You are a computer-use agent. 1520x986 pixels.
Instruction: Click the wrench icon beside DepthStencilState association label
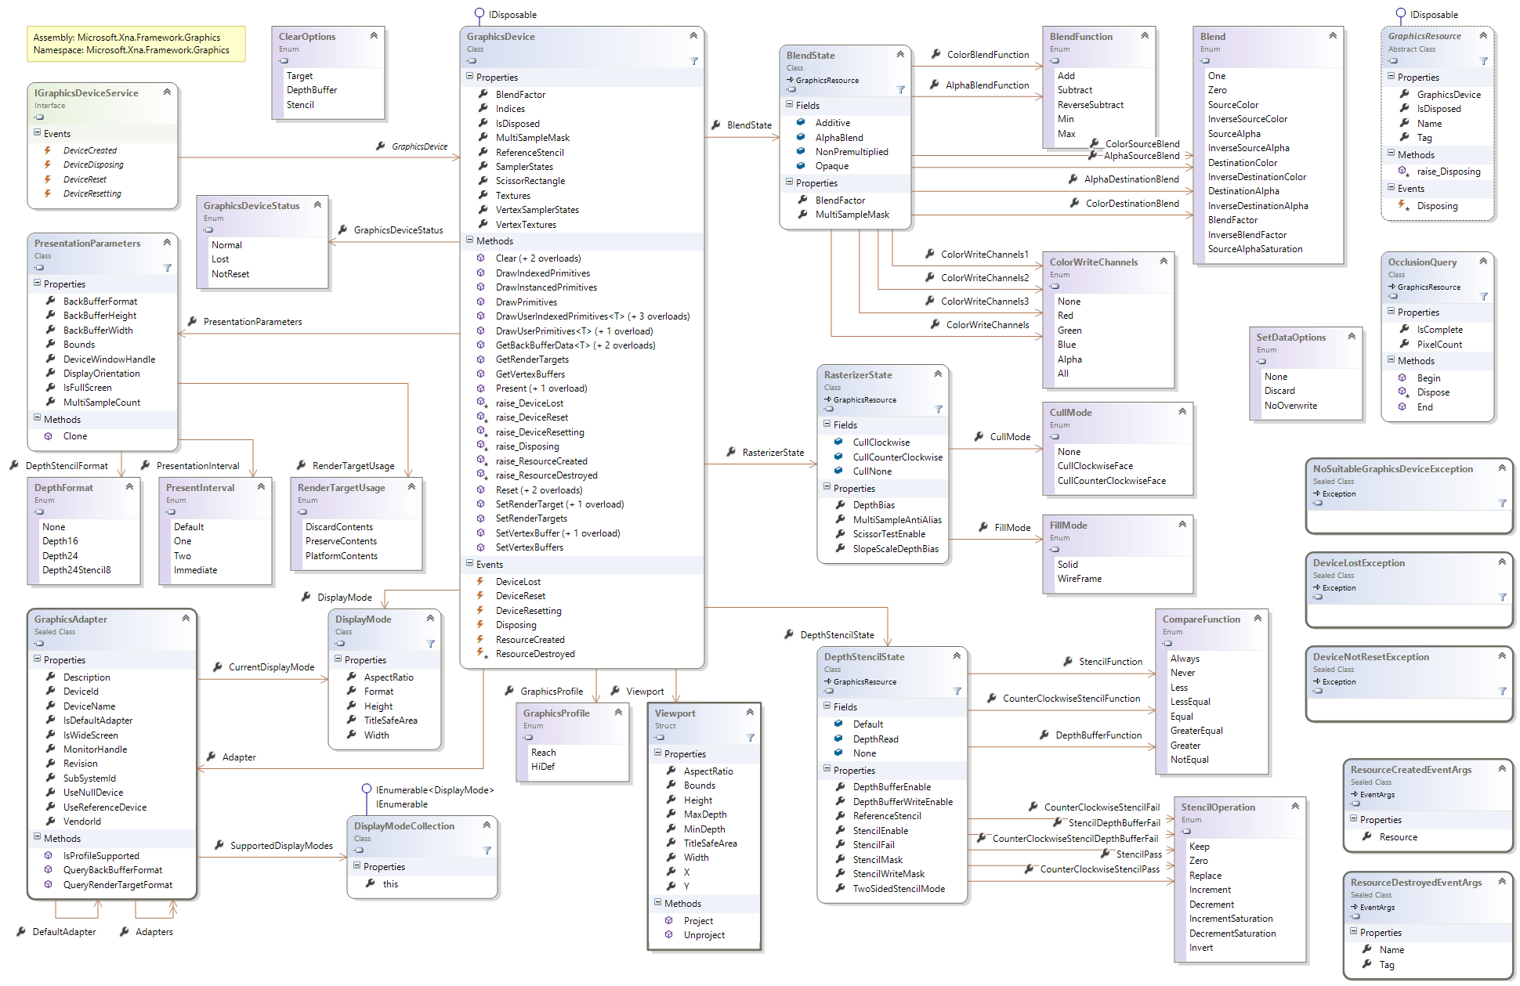(x=789, y=634)
